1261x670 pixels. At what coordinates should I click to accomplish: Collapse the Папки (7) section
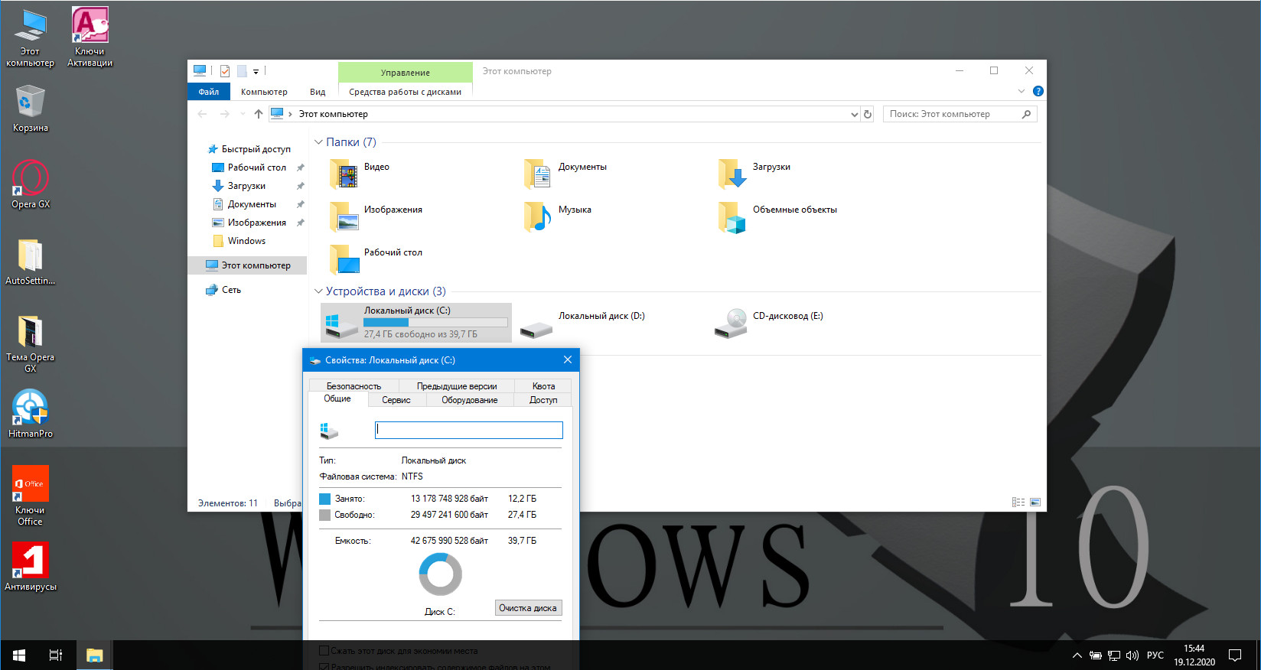coord(318,142)
